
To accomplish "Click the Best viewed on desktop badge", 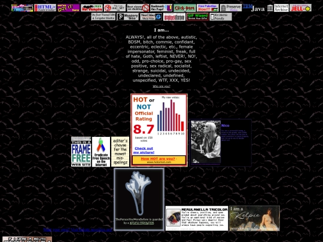I will pyautogui.click(x=138, y=8).
